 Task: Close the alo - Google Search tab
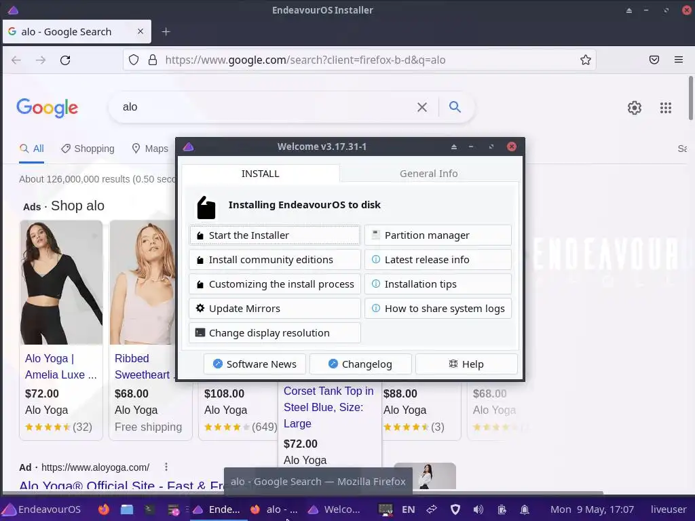(x=140, y=31)
